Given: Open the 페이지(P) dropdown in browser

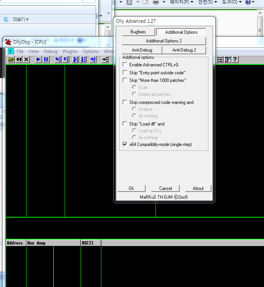Looking at the screenshot, I should (182, 2).
